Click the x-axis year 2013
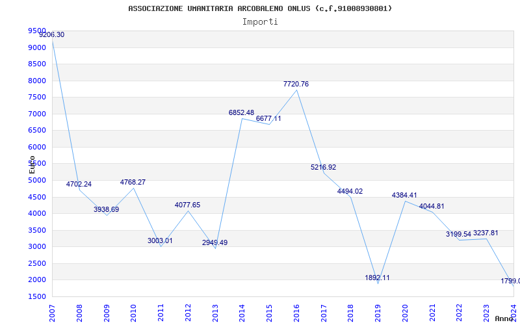 (x=215, y=313)
